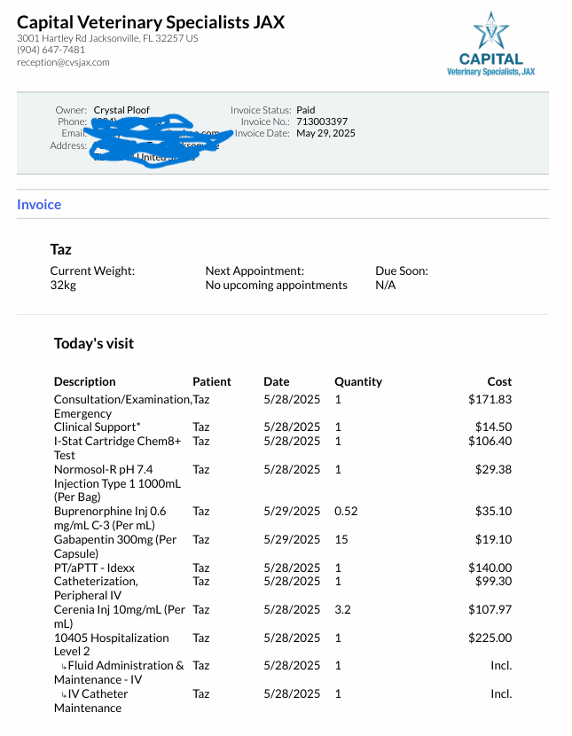Click the Cost column header
The image size is (572, 736).
(x=499, y=381)
